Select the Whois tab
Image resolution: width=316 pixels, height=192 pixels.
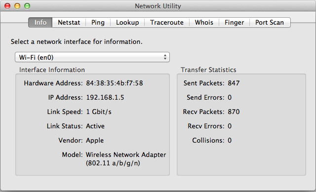point(204,22)
